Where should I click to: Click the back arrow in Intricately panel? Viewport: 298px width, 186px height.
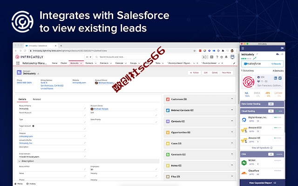coord(278,54)
